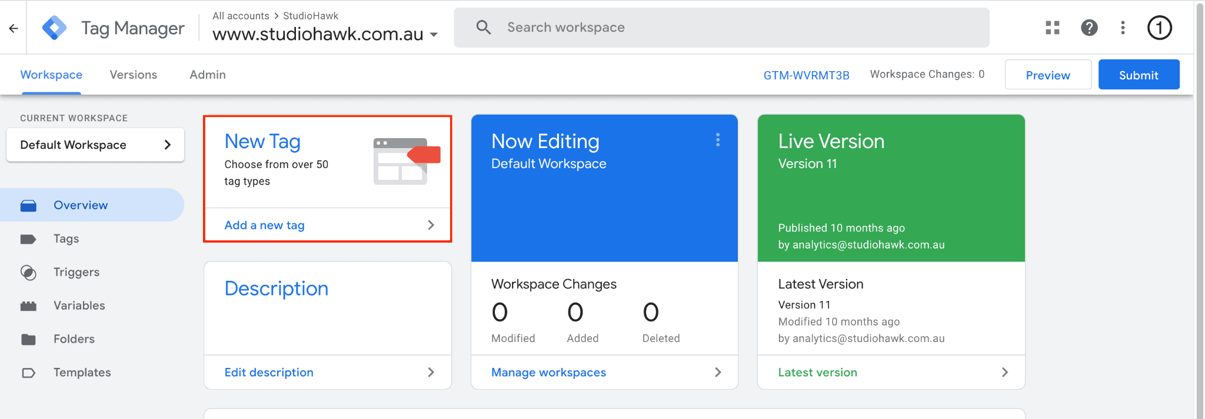Click the Description card heading
Viewport: 1205px width, 419px height.
[277, 289]
